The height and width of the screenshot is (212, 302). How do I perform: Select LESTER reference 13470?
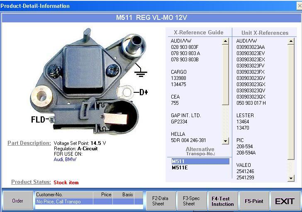[243, 128]
